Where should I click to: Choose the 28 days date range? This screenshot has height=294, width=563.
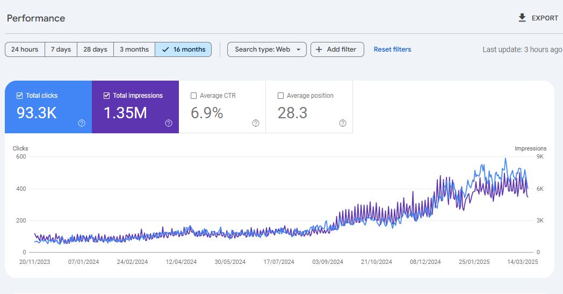coord(95,49)
